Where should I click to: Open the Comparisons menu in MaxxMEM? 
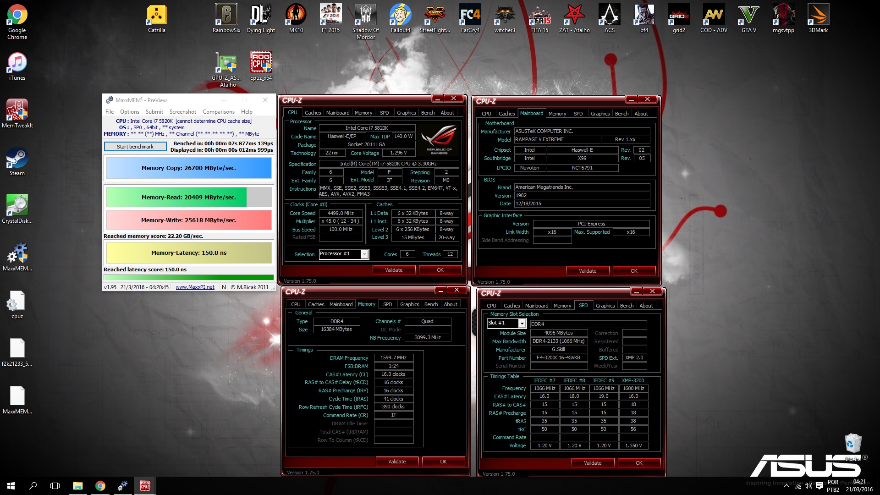tap(219, 112)
